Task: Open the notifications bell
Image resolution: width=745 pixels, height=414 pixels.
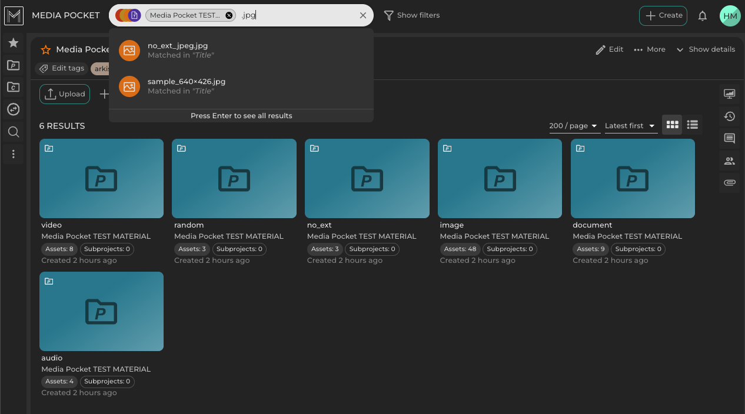Action: pyautogui.click(x=703, y=16)
